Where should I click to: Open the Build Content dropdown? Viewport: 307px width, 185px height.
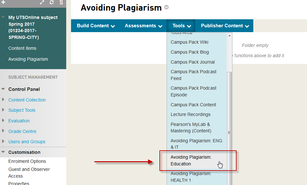(x=96, y=26)
